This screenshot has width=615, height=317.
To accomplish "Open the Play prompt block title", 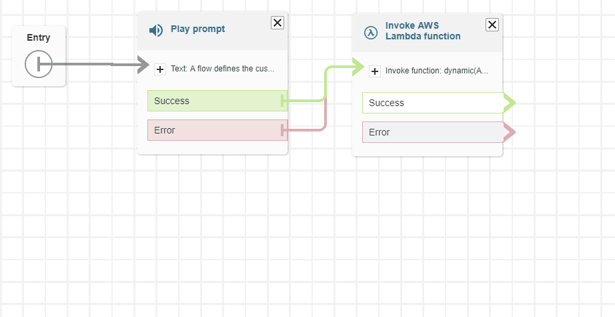I will point(197,29).
